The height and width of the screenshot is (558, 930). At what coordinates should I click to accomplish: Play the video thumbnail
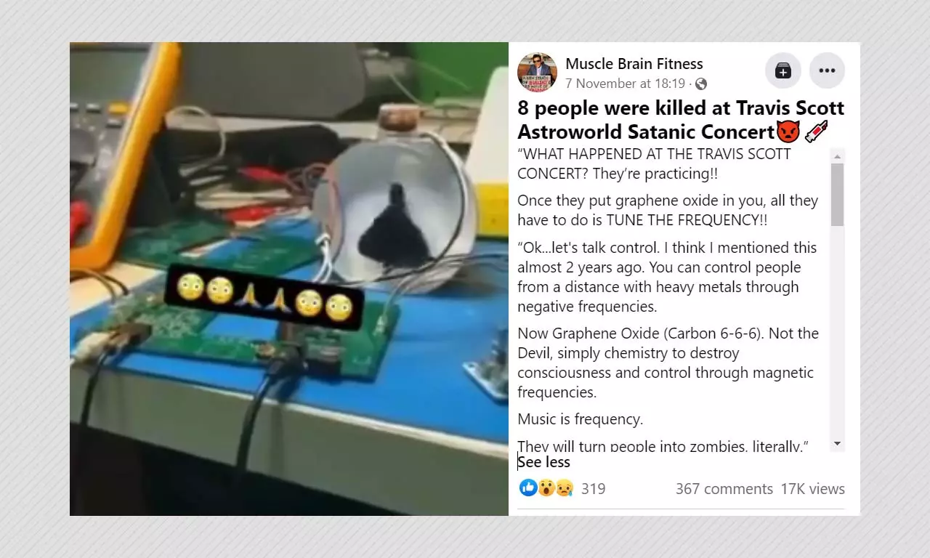(x=289, y=279)
